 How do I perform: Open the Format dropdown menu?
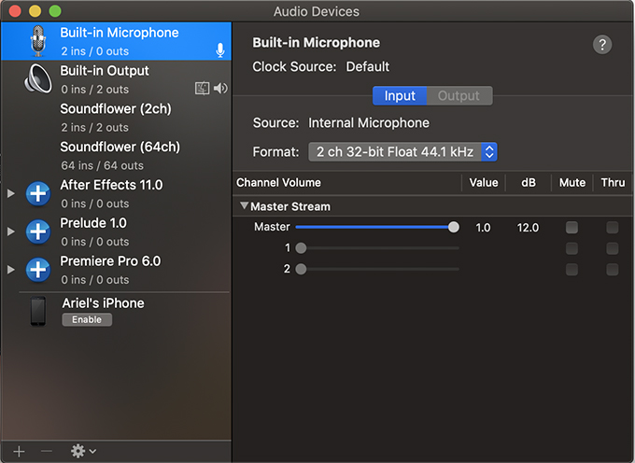click(402, 152)
